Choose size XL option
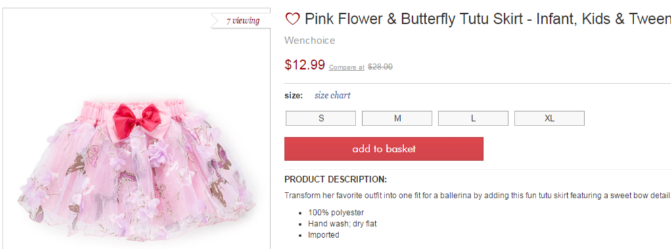This screenshot has height=249, width=671. [549, 118]
